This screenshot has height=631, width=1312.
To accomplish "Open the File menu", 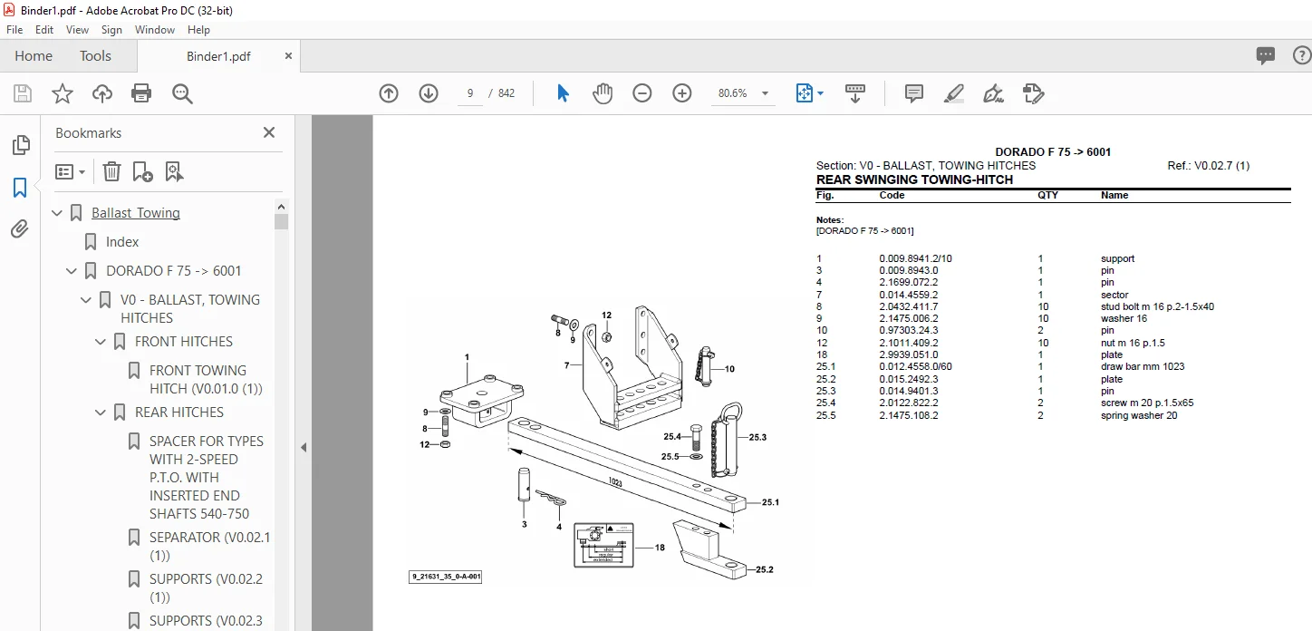I will point(14,30).
